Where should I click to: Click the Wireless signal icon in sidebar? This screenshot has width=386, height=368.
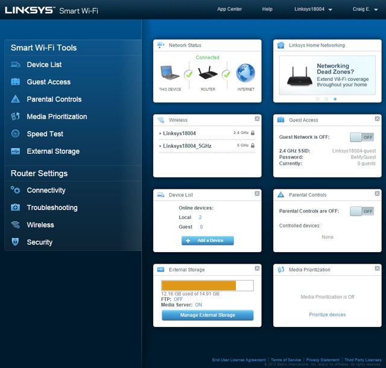click(x=15, y=224)
